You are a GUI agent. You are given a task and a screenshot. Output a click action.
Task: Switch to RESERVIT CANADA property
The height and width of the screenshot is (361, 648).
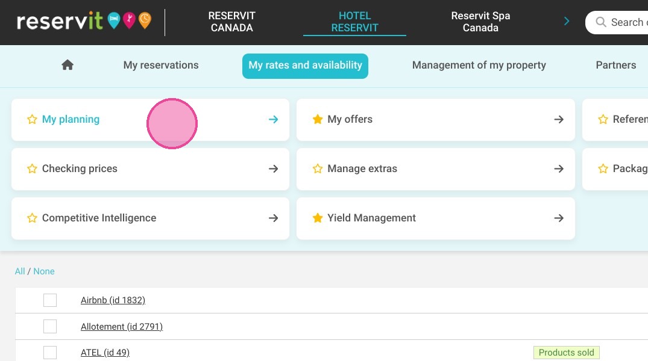(x=232, y=22)
